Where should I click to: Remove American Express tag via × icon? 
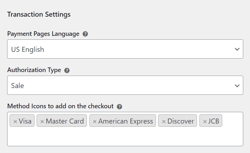point(95,121)
